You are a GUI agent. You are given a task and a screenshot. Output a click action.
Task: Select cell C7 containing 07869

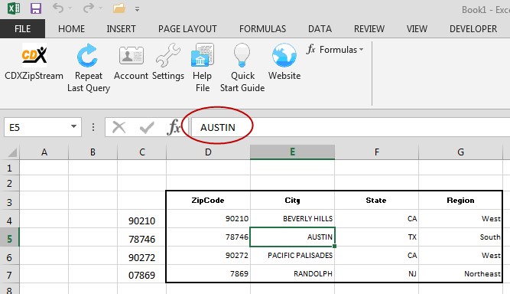pyautogui.click(x=141, y=275)
